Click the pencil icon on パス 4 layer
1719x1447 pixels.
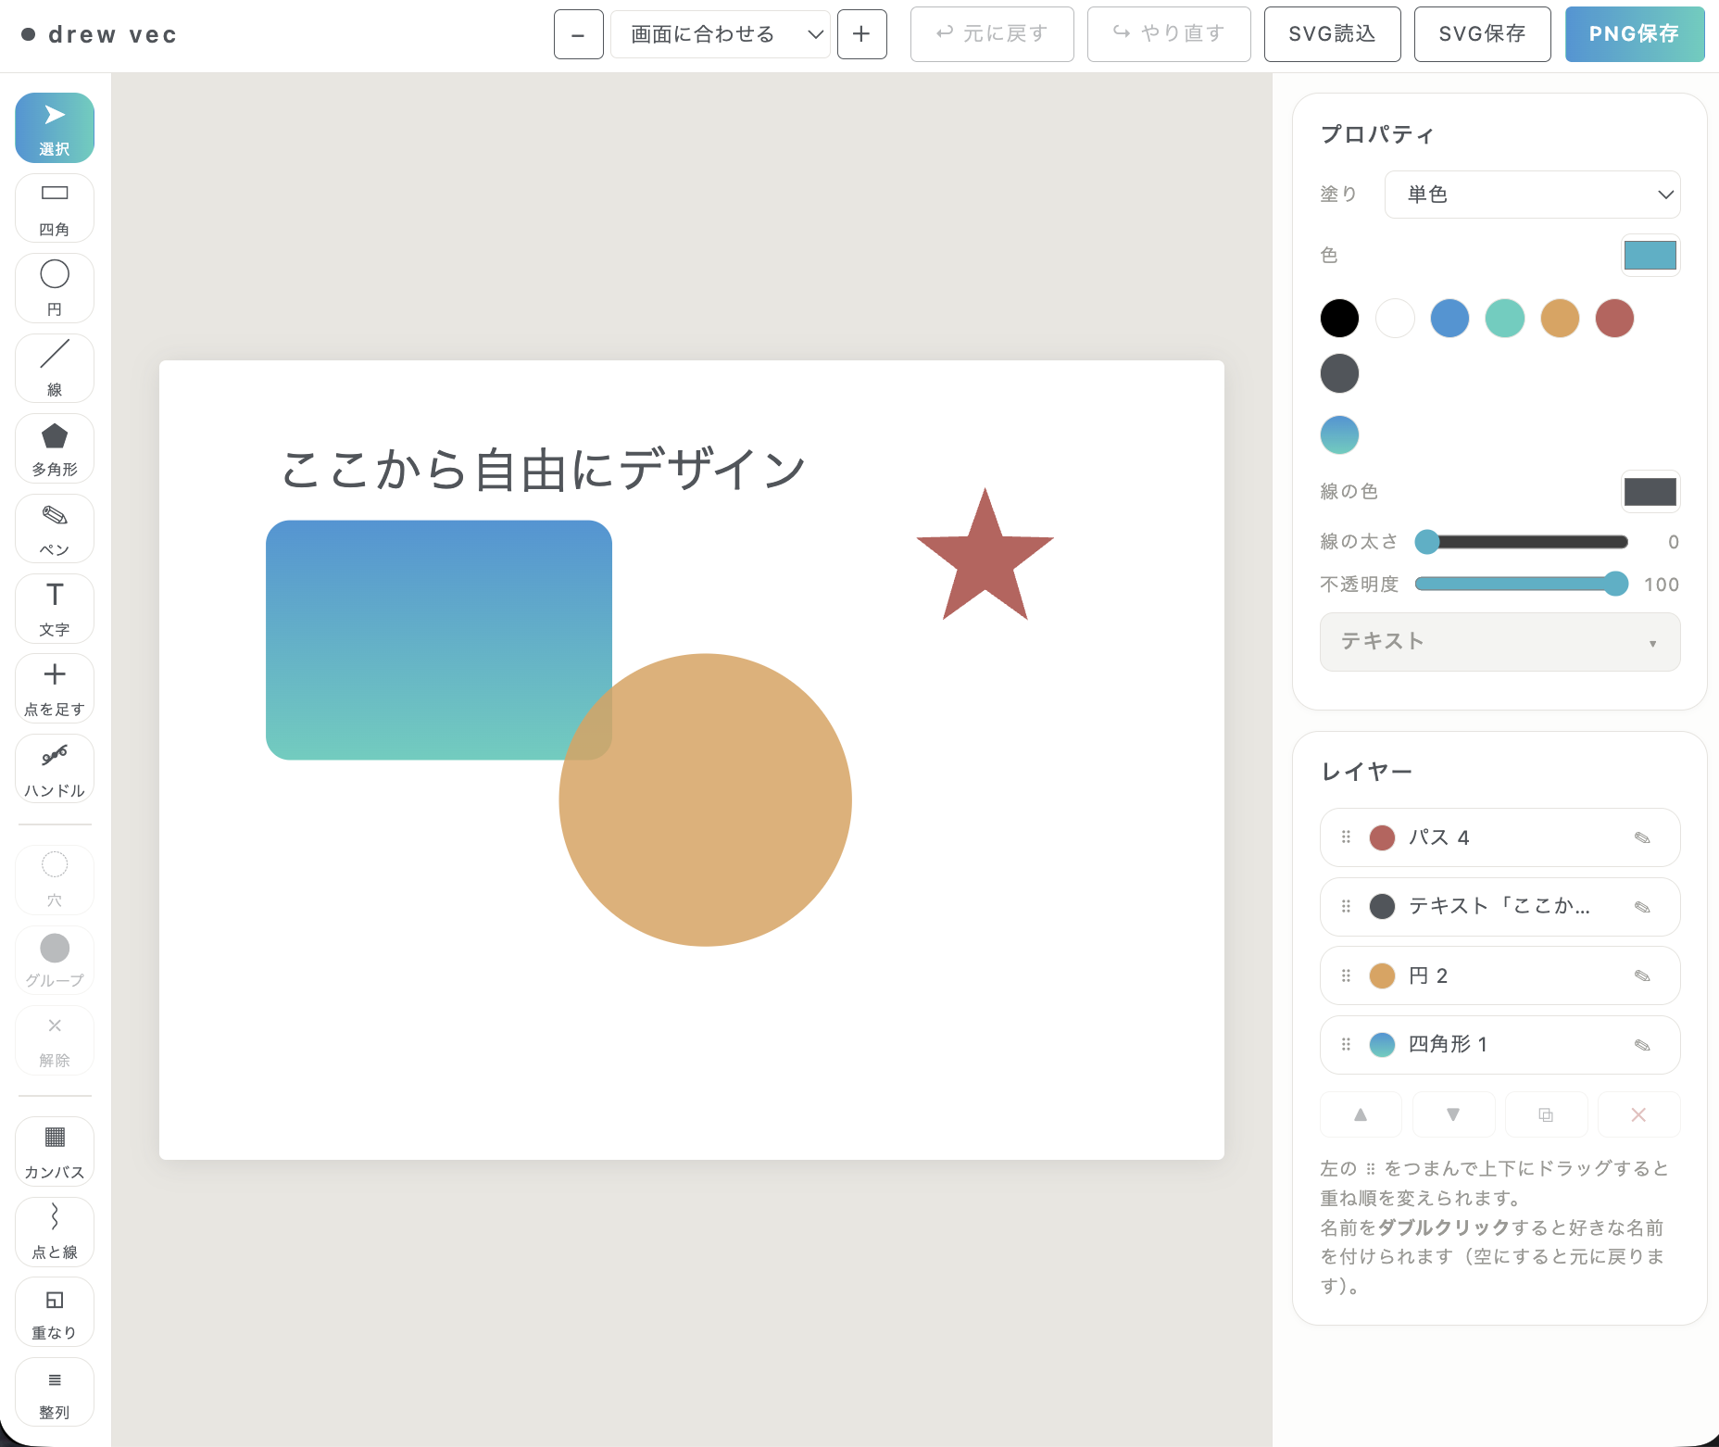click(x=1642, y=837)
